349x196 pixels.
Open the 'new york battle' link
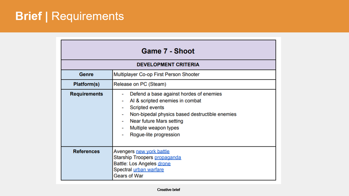[x=153, y=151]
